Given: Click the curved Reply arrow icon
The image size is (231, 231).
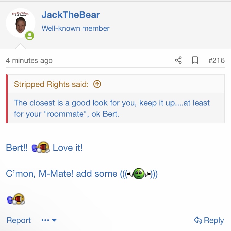Looking at the screenshot, I should tap(198, 220).
